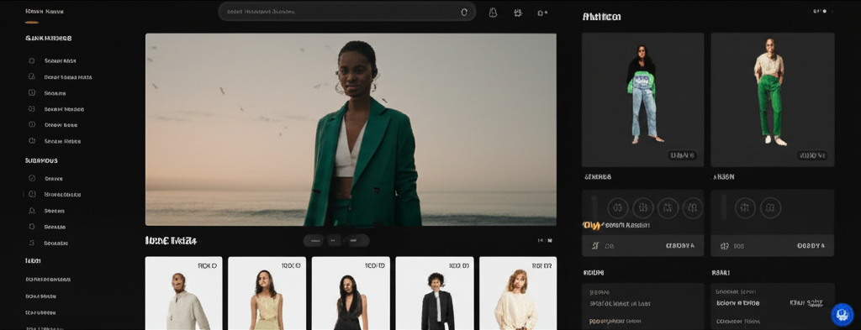
Task: Select product card of person in black suit
Action: click(435, 293)
